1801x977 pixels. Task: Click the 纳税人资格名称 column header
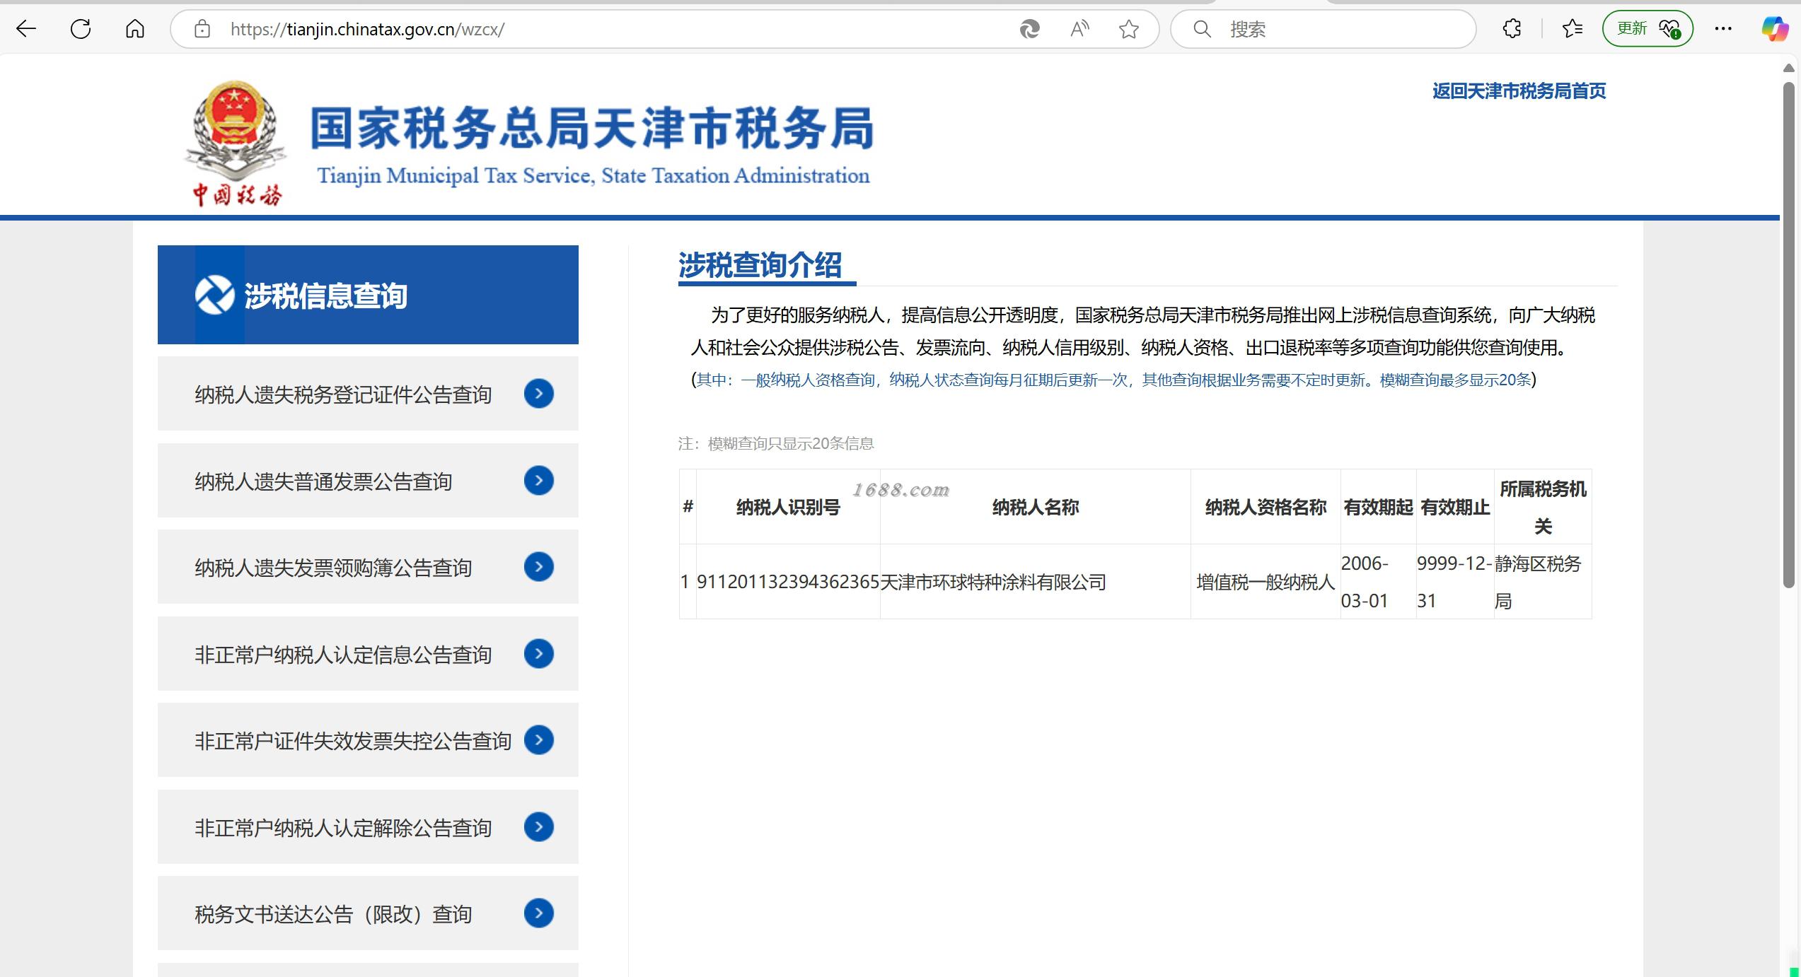pyautogui.click(x=1266, y=507)
